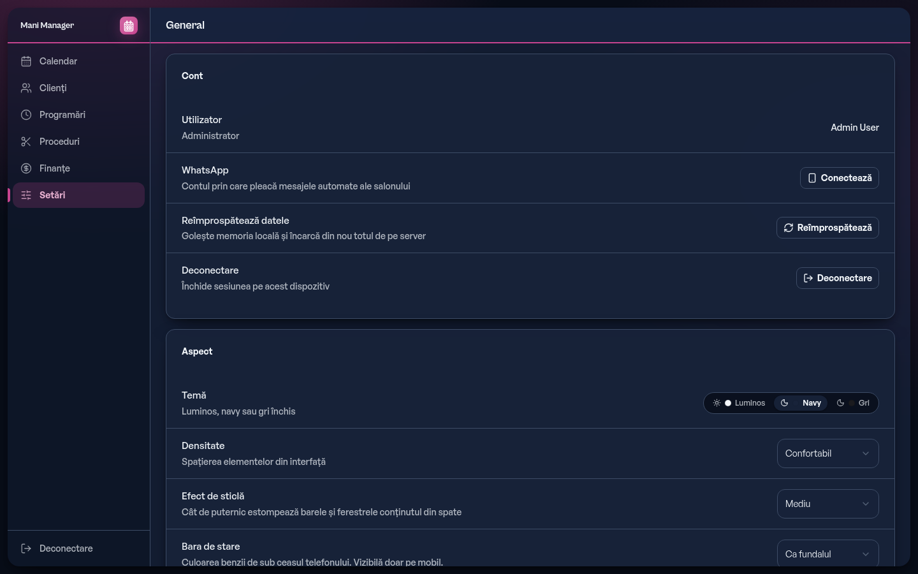Select the Navy theme option
This screenshot has width=918, height=574.
801,403
